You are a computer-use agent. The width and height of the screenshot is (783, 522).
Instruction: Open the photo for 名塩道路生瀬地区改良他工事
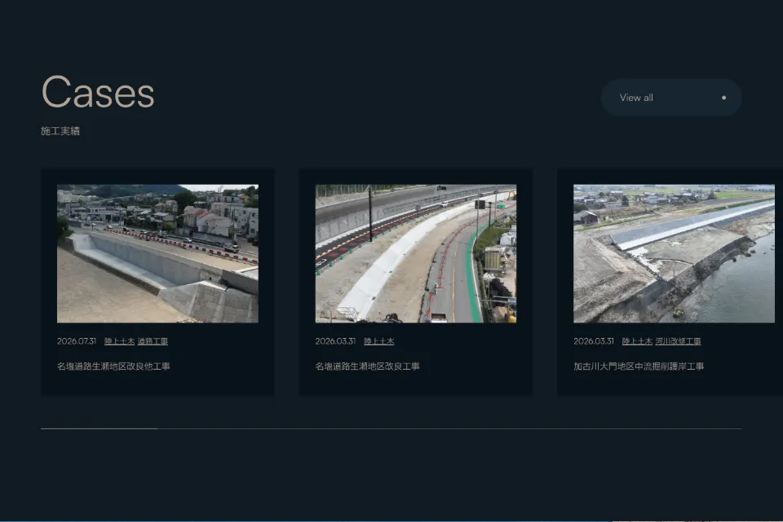[157, 254]
